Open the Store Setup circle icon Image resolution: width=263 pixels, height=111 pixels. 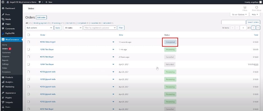point(257,7)
